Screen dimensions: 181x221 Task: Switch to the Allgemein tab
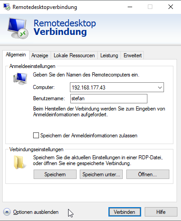pos(16,55)
